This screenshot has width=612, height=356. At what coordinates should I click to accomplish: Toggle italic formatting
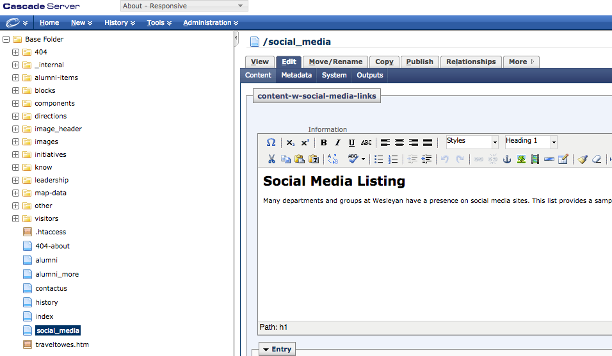(337, 143)
